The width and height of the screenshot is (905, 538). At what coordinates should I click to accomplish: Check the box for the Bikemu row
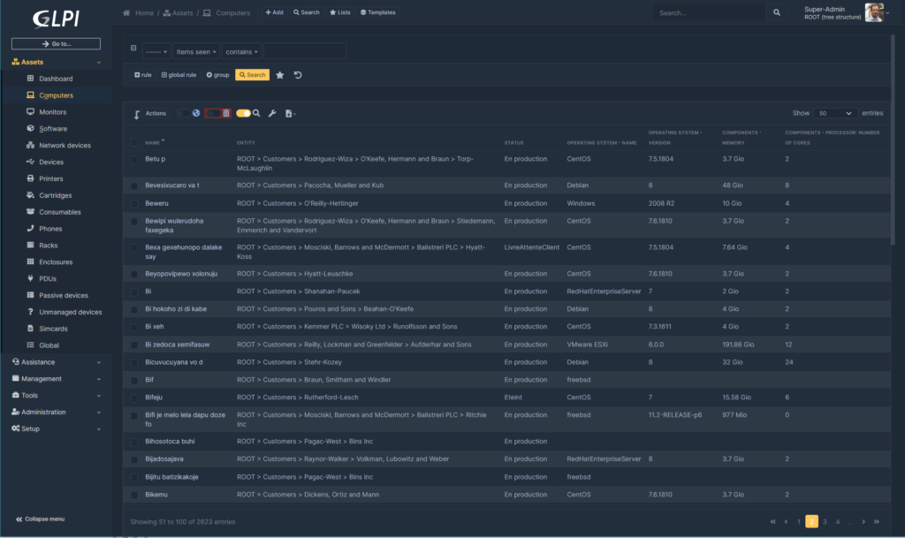click(134, 495)
